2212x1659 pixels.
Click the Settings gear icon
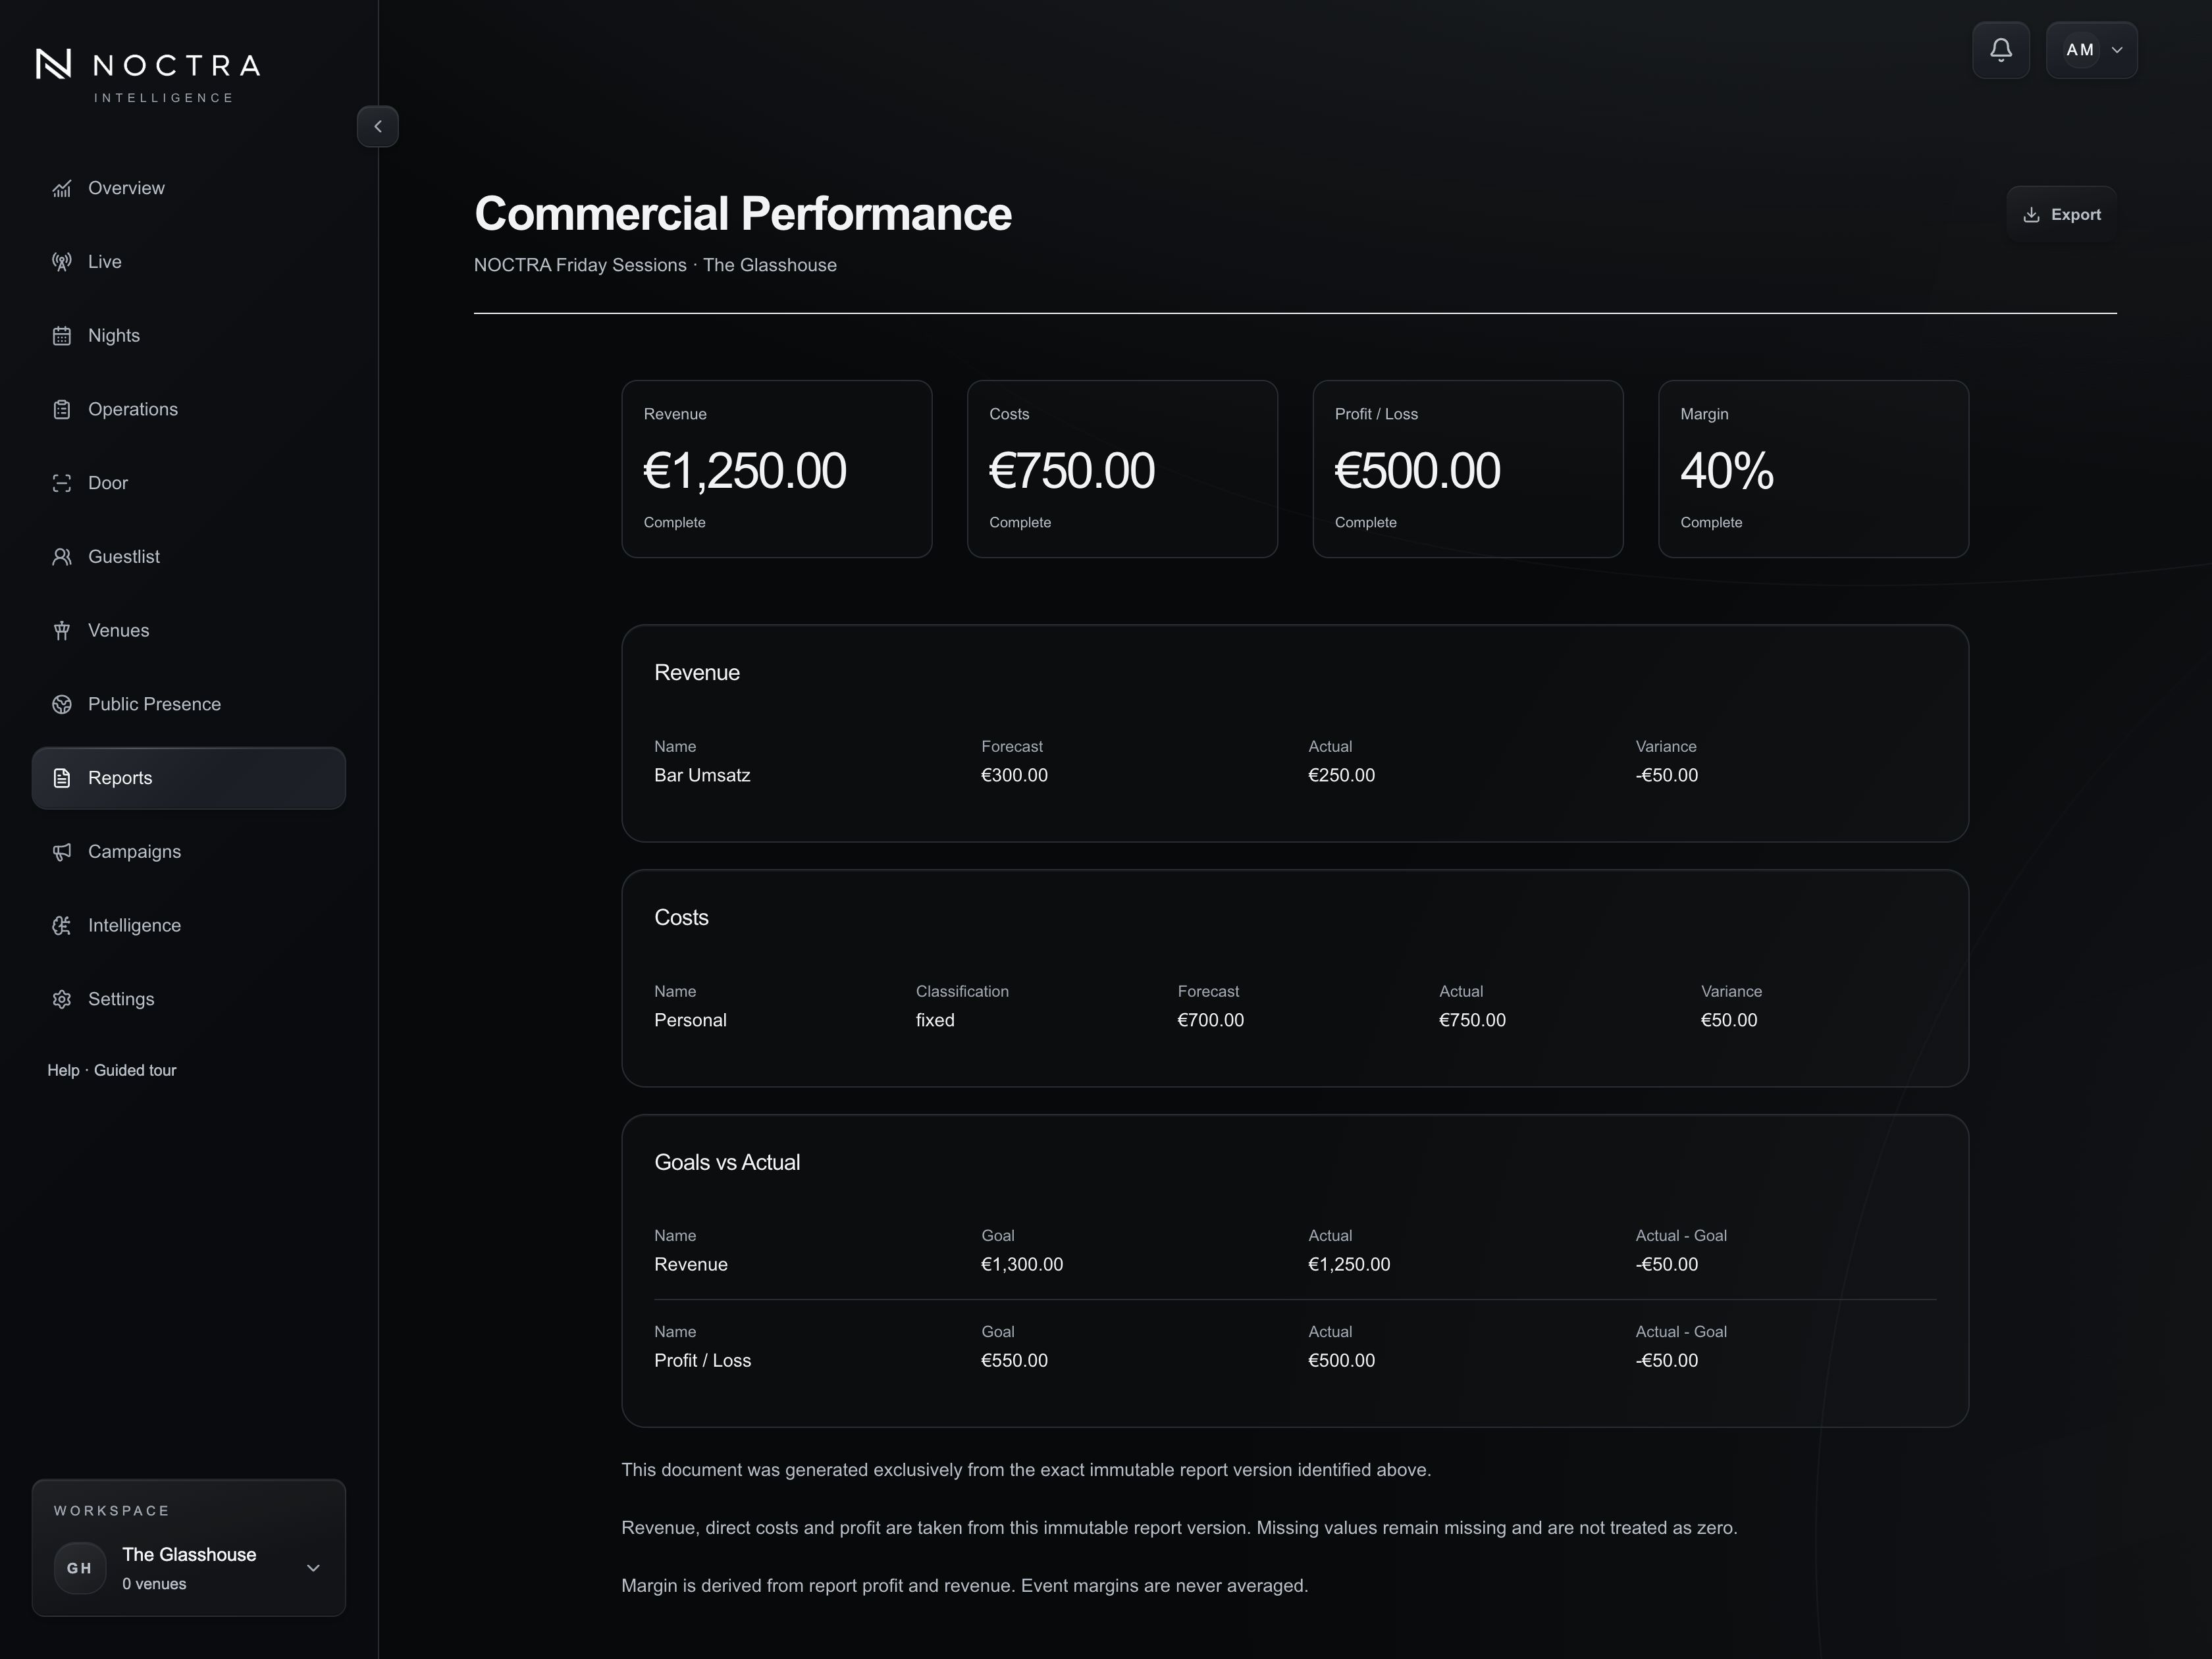[62, 999]
